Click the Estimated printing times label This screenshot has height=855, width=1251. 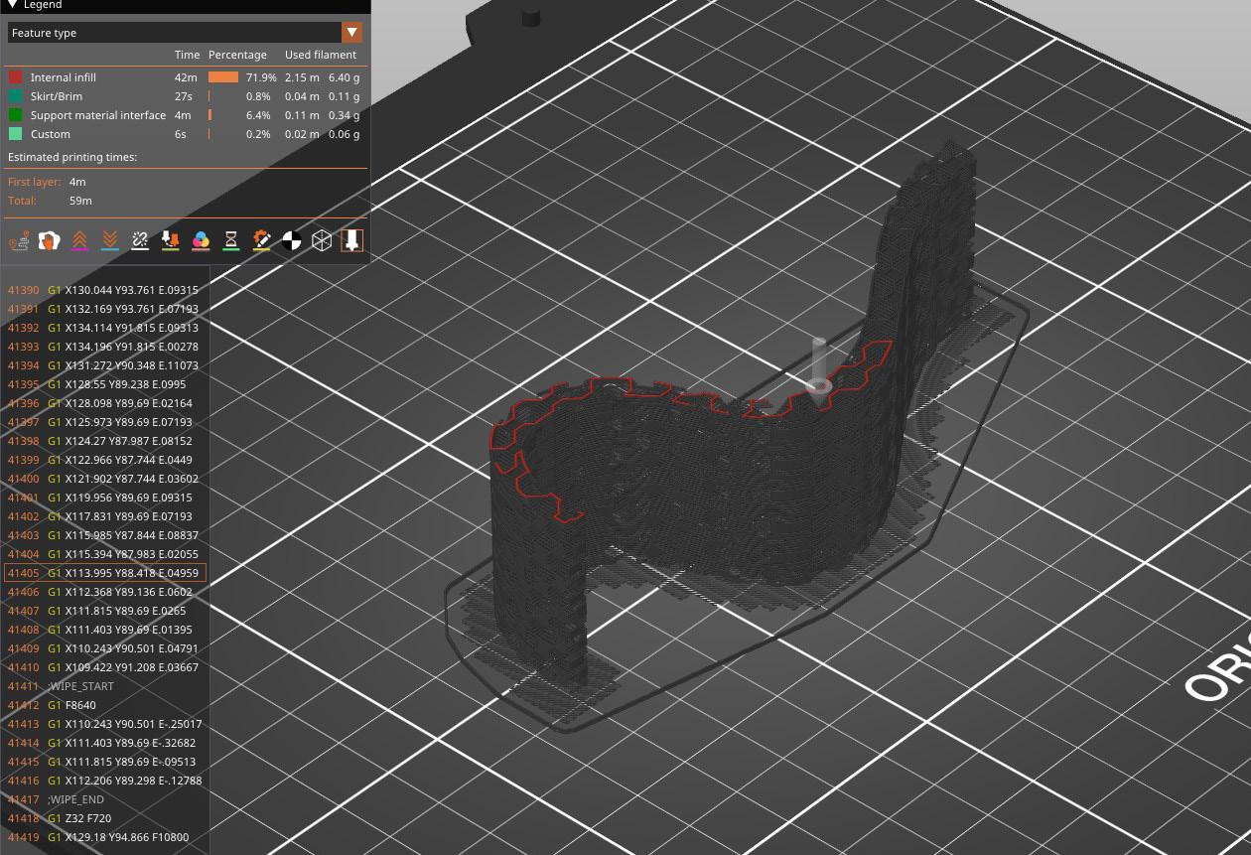click(x=72, y=157)
